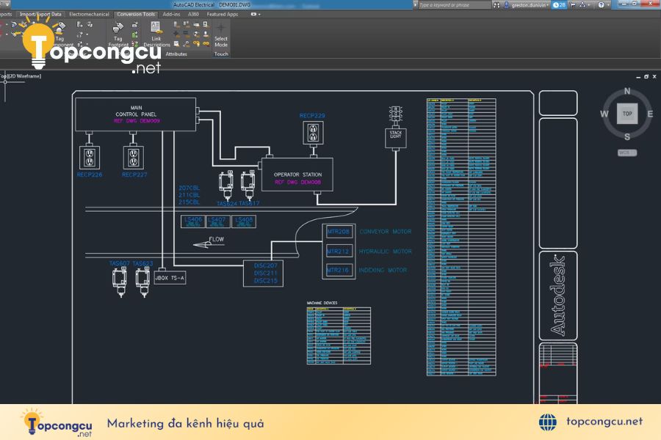The height and width of the screenshot is (440, 661).
Task: Click the plus-shaped icon in Attributes panel
Action: pos(176,34)
